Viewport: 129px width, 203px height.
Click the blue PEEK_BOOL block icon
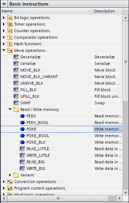(22, 123)
